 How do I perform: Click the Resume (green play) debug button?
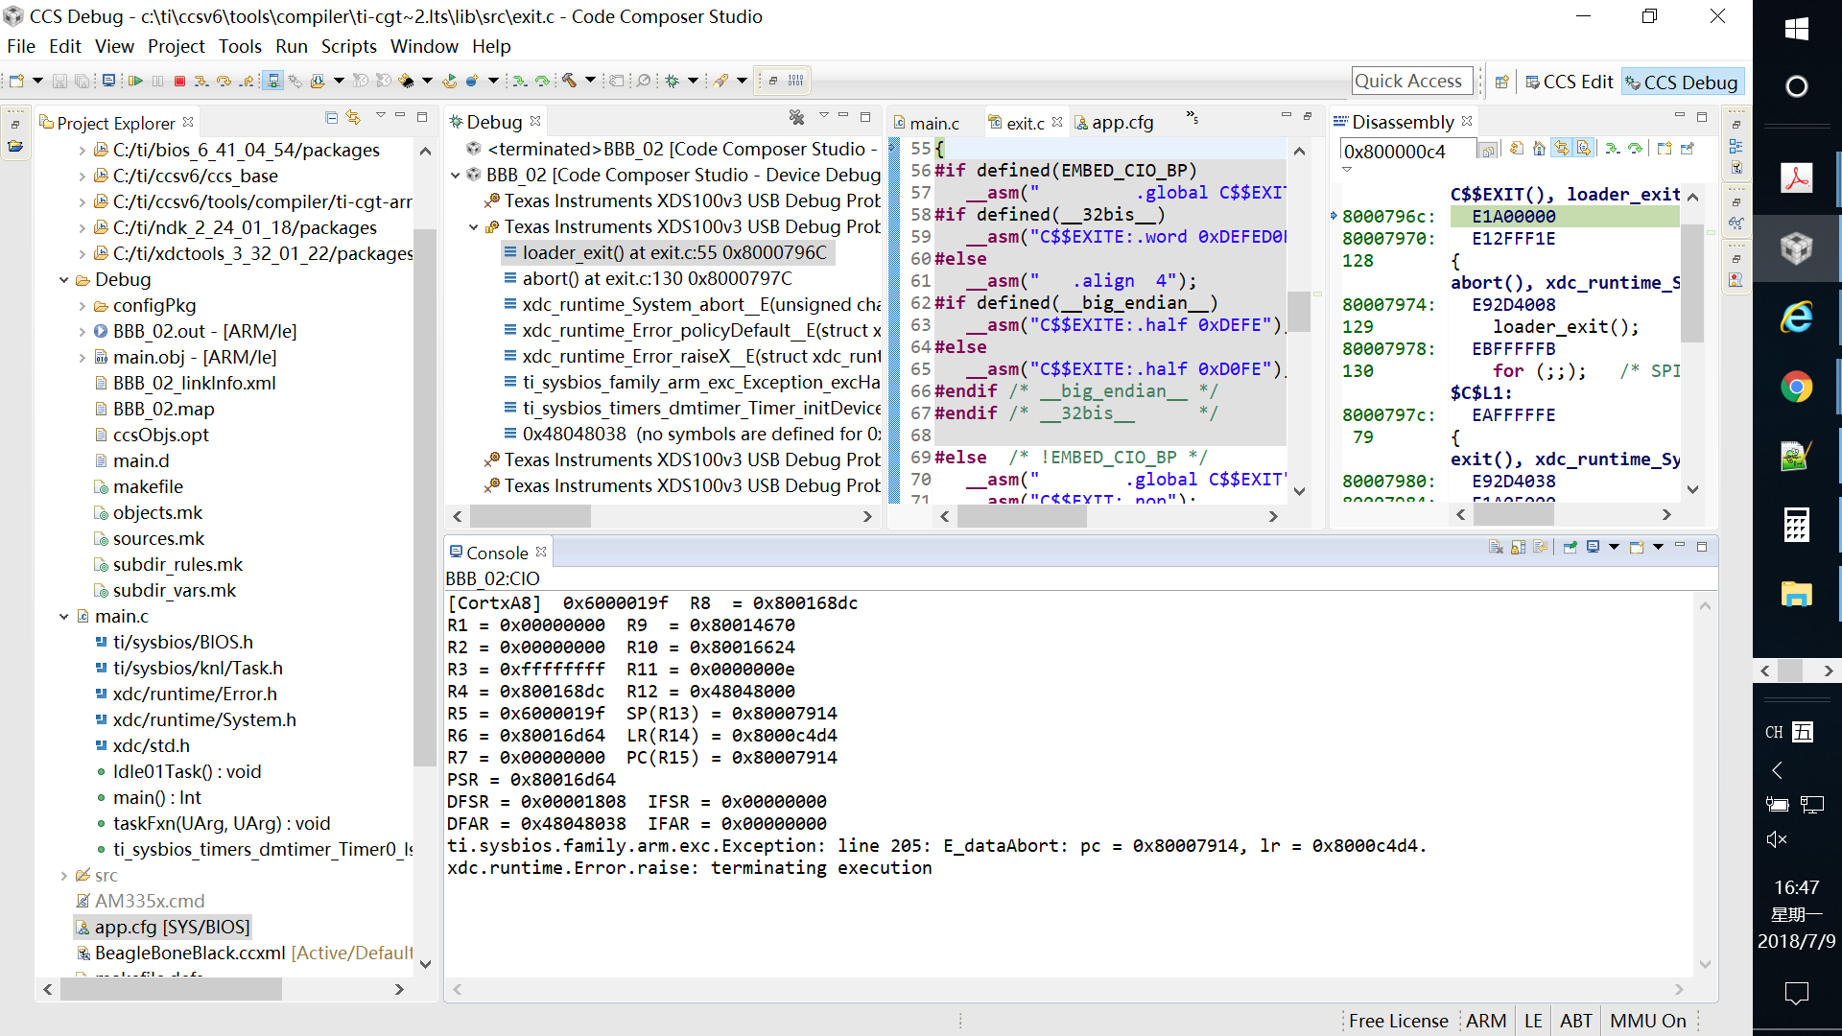(135, 82)
